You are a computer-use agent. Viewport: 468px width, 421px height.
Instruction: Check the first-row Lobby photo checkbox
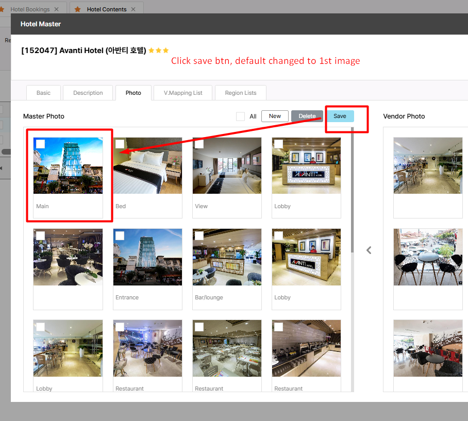click(x=278, y=144)
